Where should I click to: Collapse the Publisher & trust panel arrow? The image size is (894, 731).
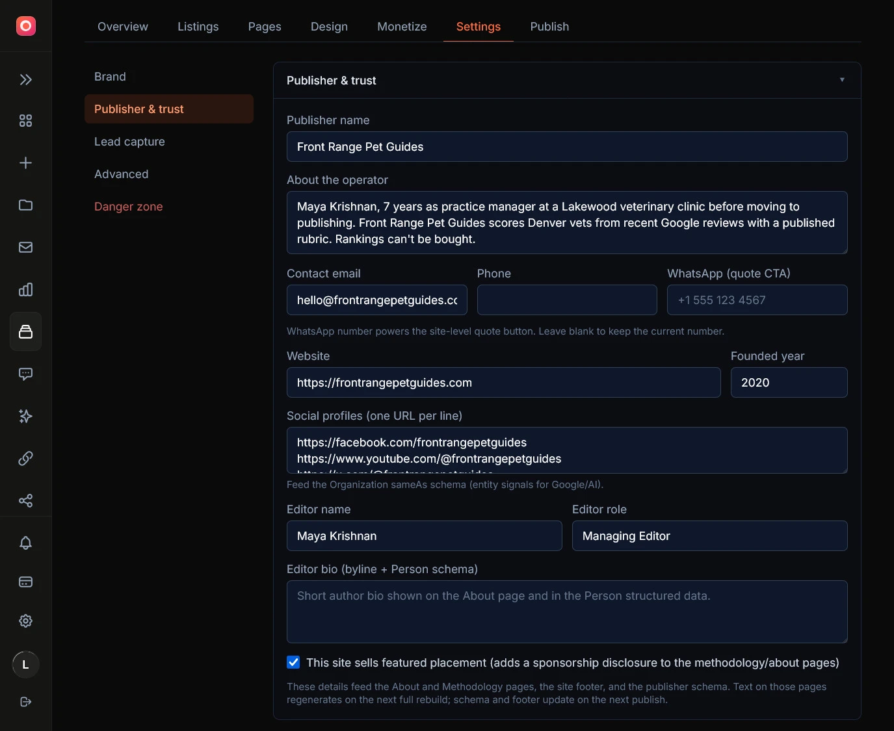[842, 80]
